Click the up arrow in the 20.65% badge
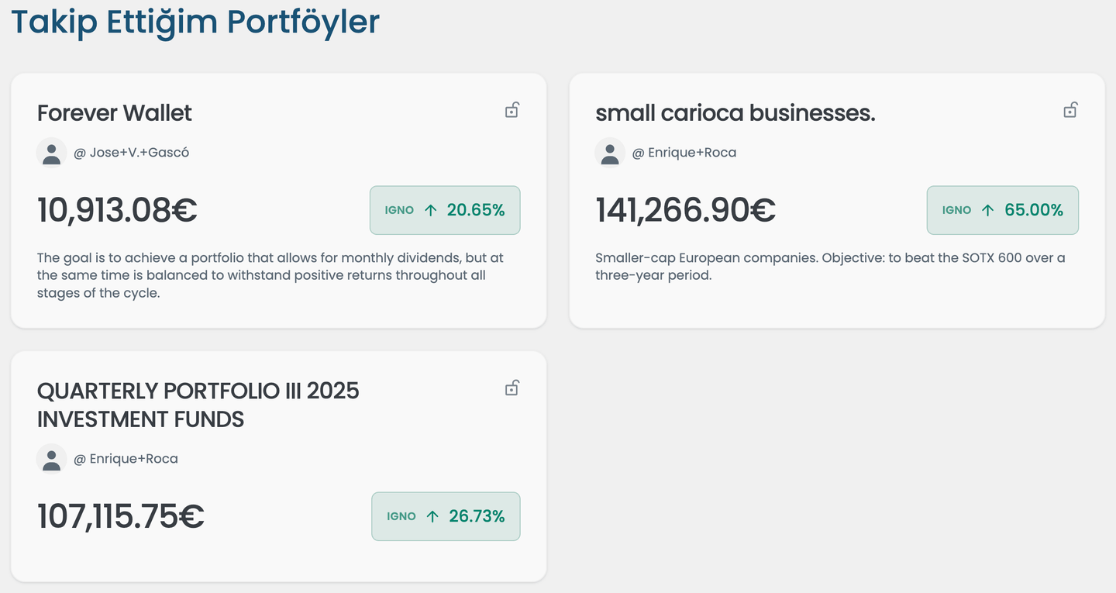 coord(432,210)
